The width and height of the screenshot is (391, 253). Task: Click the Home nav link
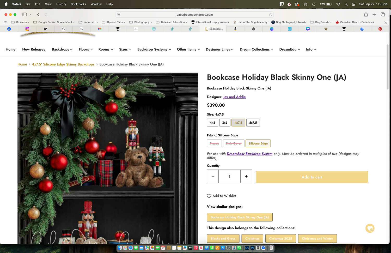click(x=10, y=49)
